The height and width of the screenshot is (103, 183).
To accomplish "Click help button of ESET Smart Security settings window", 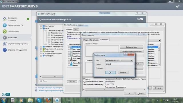I will click(x=137, y=13).
